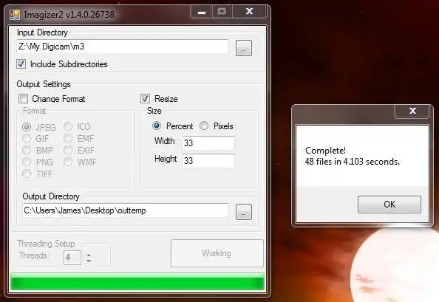
Task: Choose the GIF format option
Action: [x=27, y=138]
